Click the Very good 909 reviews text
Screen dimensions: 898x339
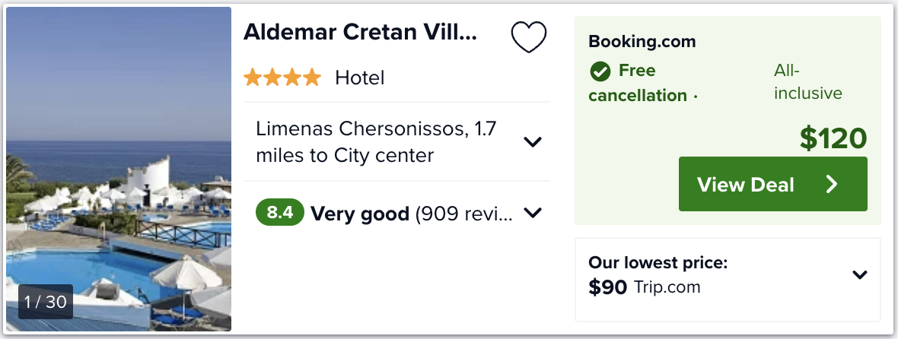coord(412,214)
